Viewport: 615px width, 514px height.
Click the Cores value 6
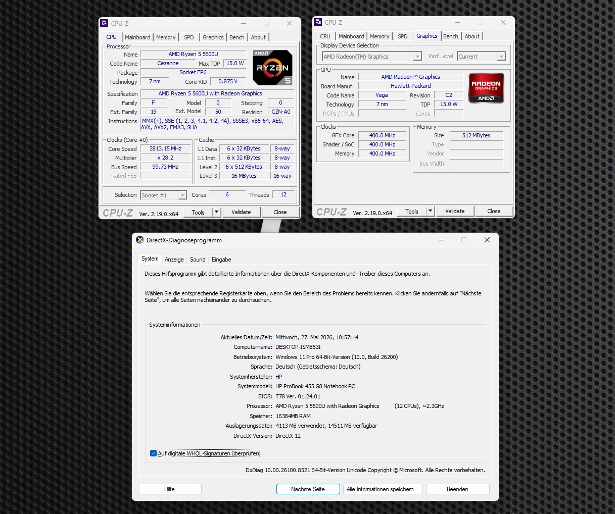point(227,194)
